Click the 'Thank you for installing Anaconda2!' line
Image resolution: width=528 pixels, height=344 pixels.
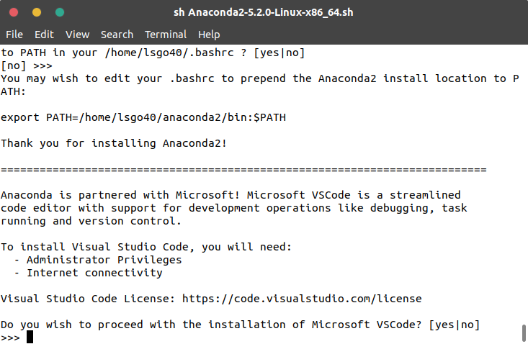(114, 143)
